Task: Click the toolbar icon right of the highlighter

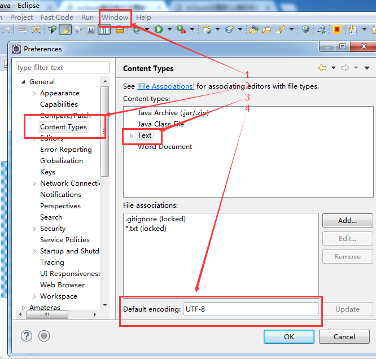Action: coord(78,30)
